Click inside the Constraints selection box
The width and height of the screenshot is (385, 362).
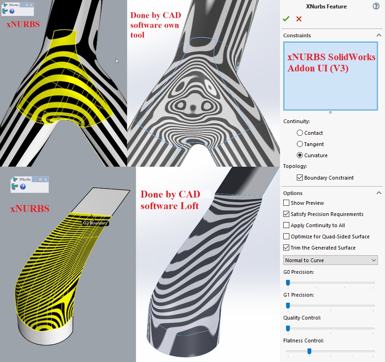tap(330, 76)
